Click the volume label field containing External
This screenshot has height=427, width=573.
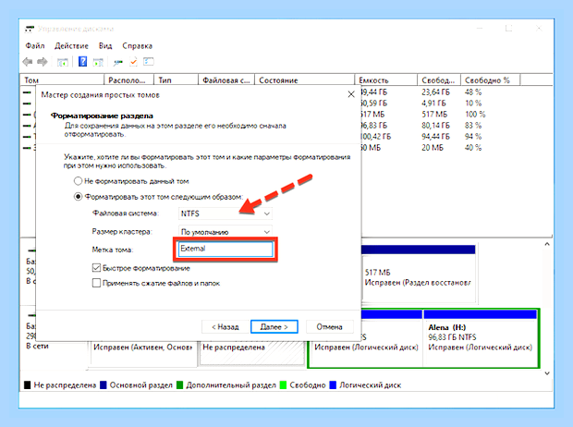coord(226,249)
